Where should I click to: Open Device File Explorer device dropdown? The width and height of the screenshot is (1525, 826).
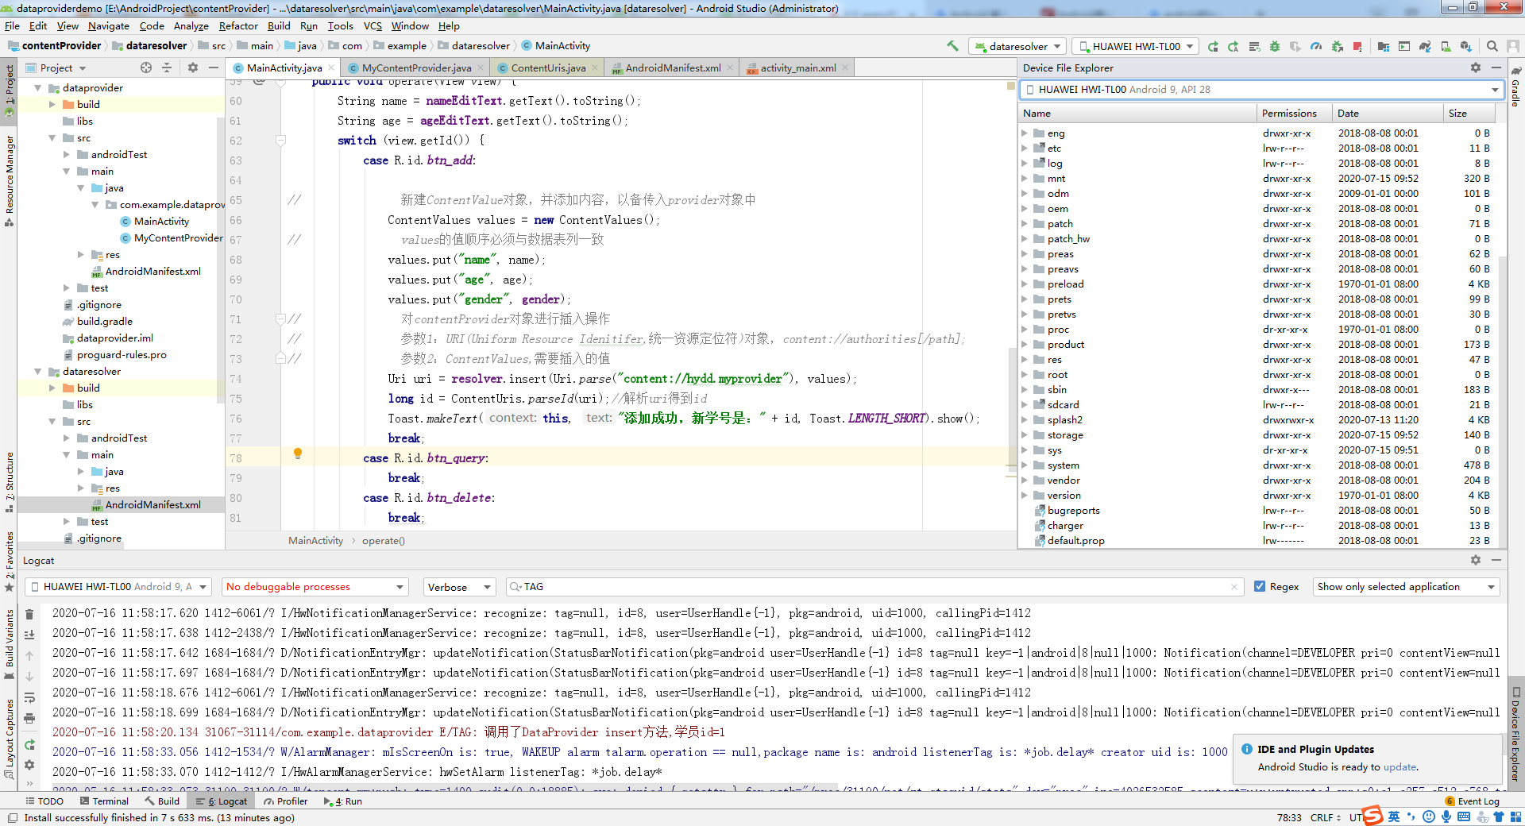1262,90
